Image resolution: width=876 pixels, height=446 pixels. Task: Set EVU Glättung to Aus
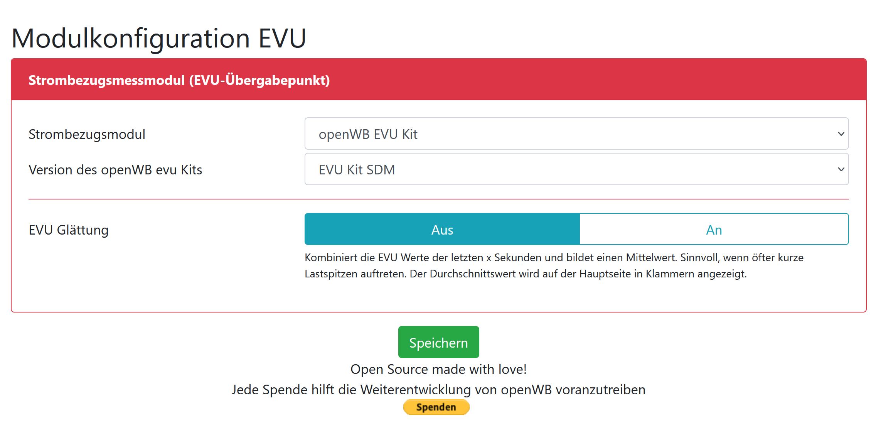pyautogui.click(x=442, y=229)
